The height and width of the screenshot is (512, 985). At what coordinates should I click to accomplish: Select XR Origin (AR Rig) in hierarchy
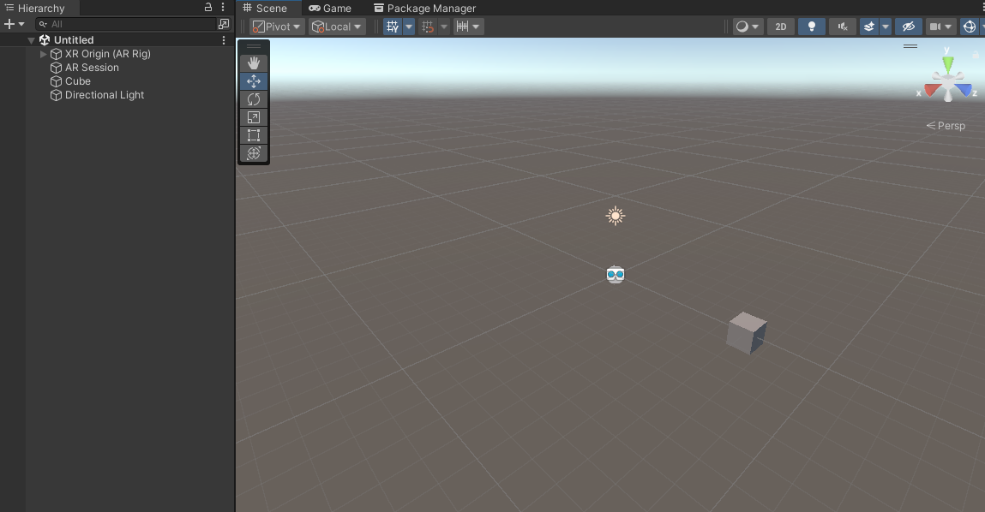coord(108,54)
